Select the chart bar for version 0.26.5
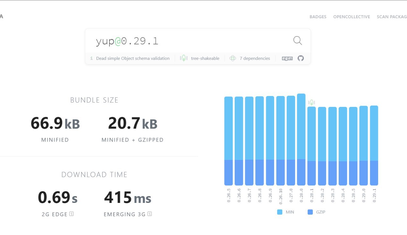The height and width of the screenshot is (235, 407). point(229,141)
